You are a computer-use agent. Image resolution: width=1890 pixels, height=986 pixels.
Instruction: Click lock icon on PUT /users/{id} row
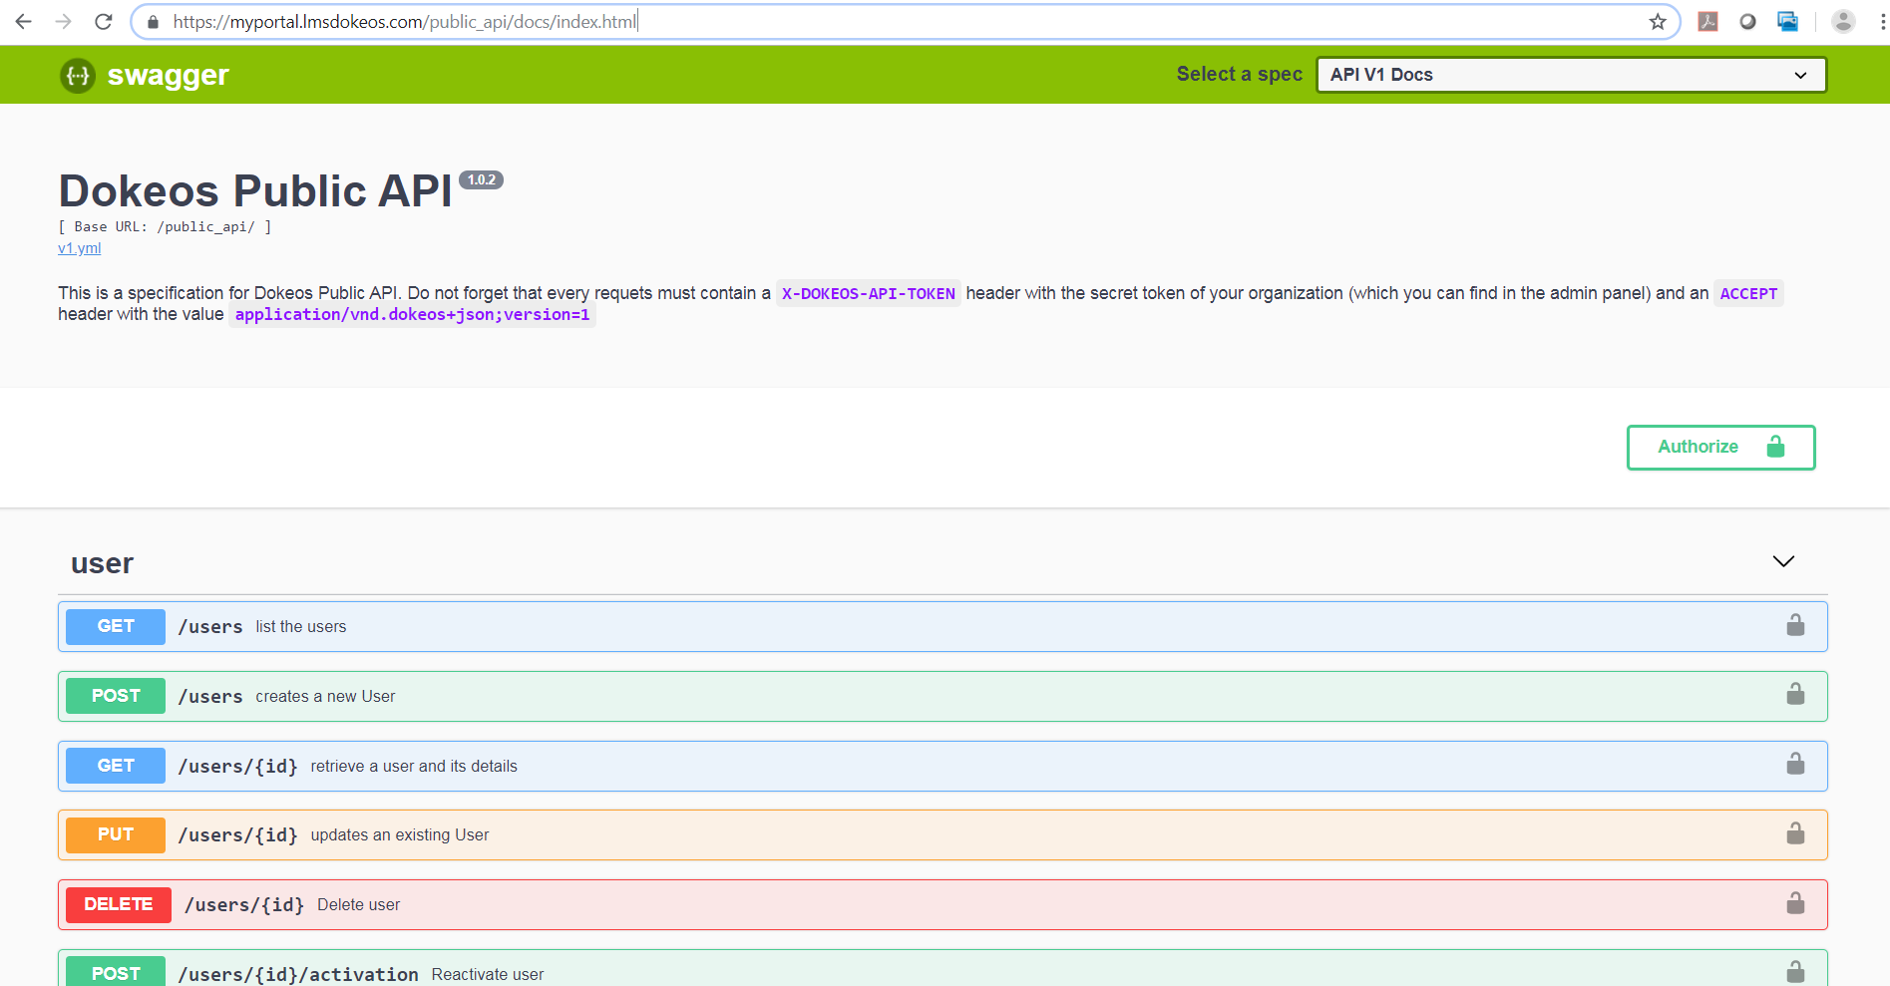coord(1795,834)
